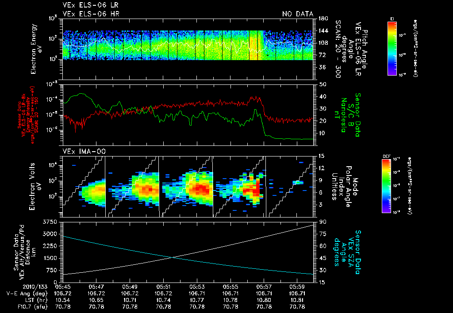Select the 'VEx ELS-06 LR' title text
This screenshot has width=453, height=313.
[90, 5]
